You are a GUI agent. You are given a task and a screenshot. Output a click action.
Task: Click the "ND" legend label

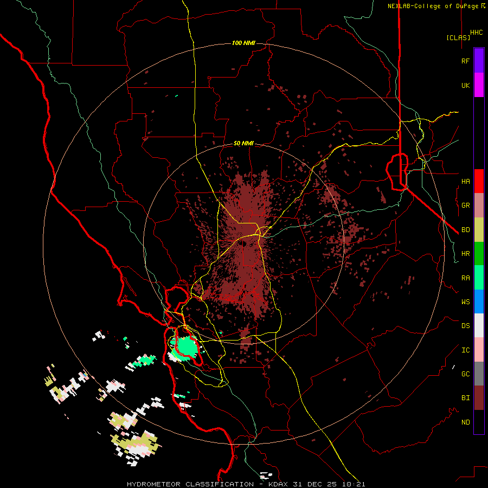pos(465,422)
